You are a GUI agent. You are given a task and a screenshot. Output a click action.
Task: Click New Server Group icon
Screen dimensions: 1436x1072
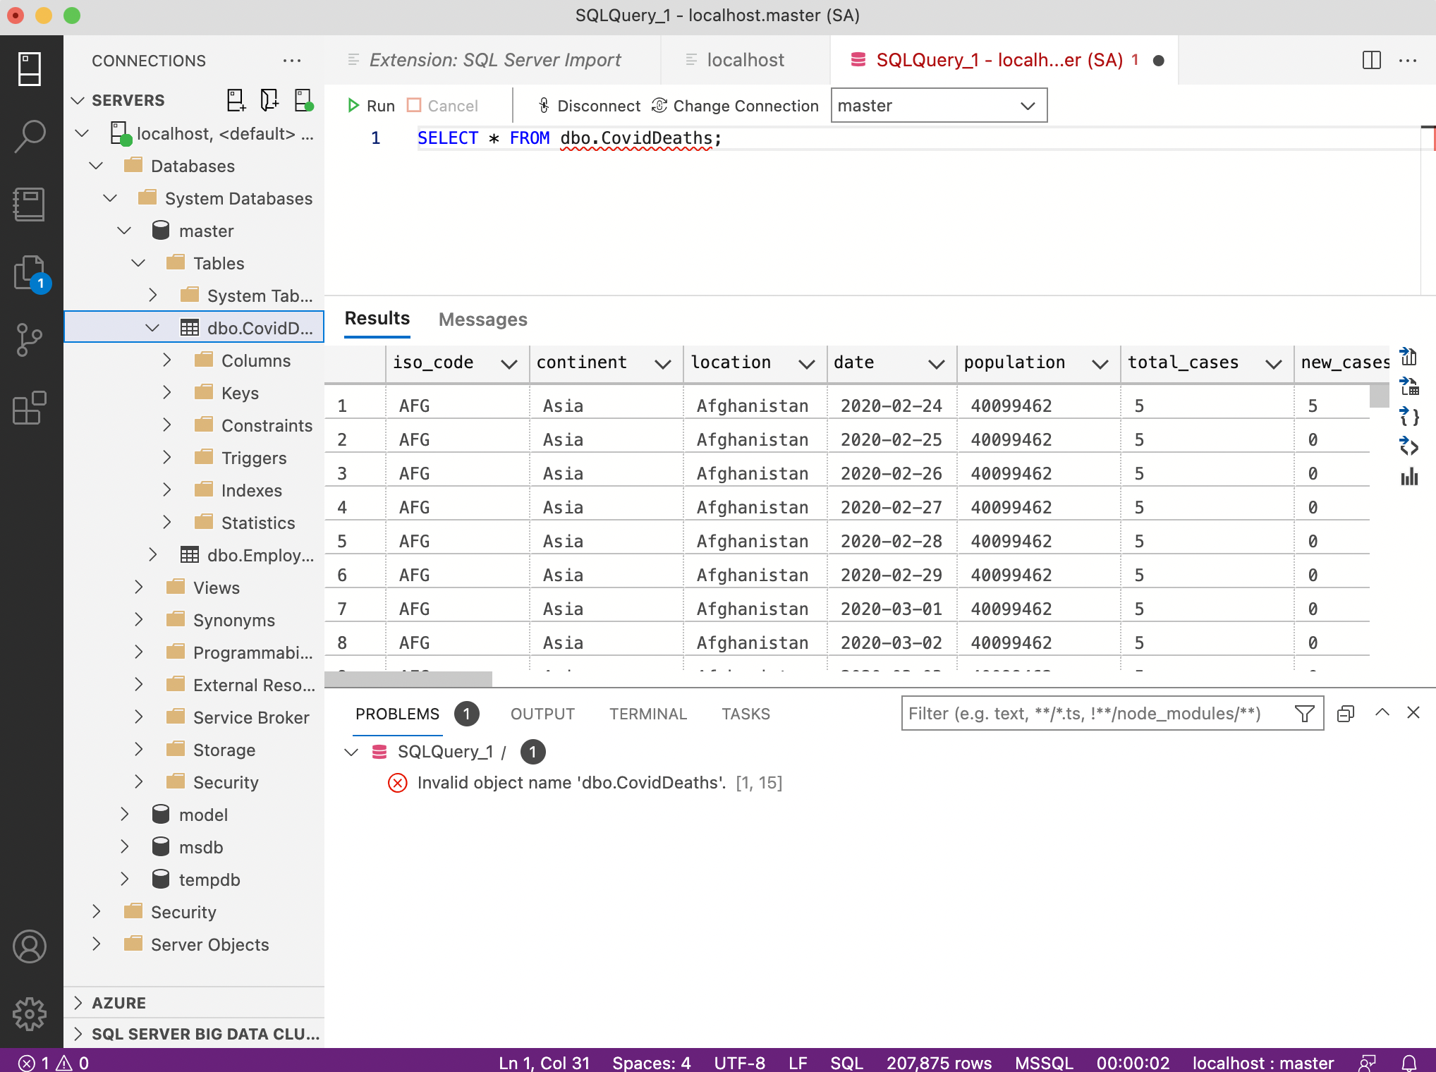(x=269, y=100)
